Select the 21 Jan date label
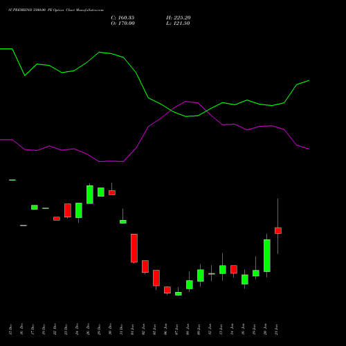This screenshot has height=346, width=346. tap(276, 329)
